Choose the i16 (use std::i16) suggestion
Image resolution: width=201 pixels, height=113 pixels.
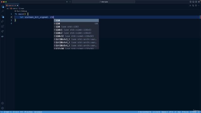pos(76,27)
